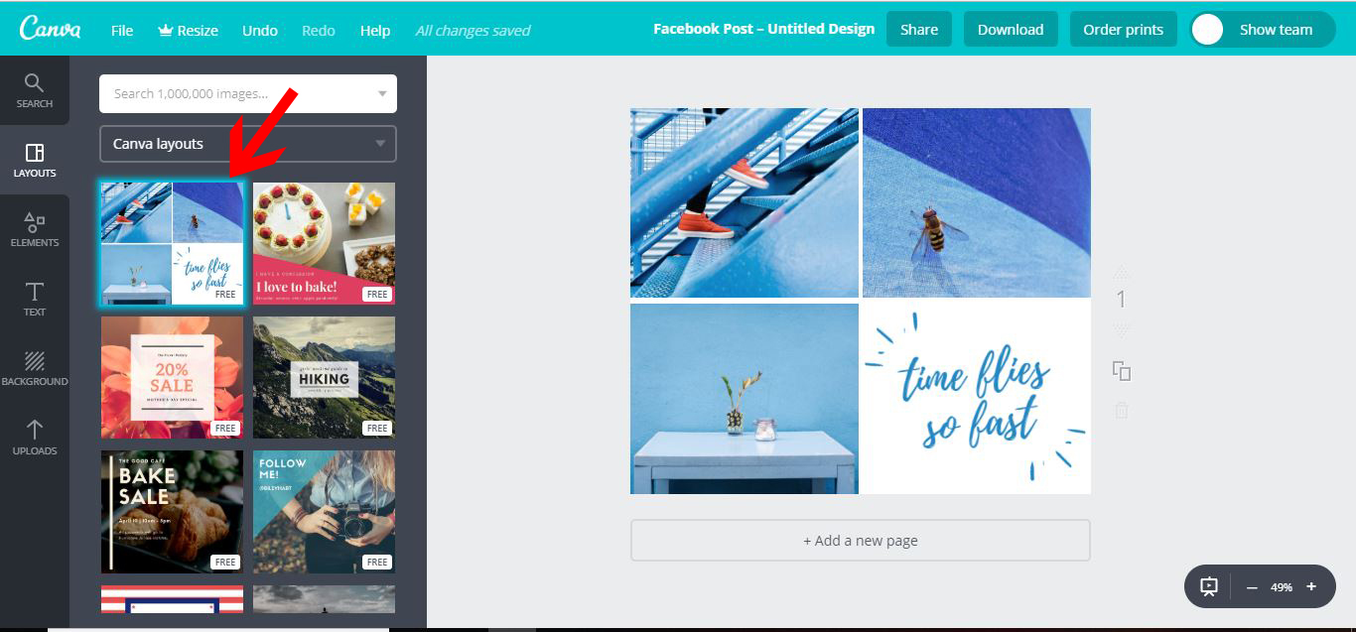This screenshot has width=1356, height=632.
Task: Expand the Canva layouts dropdown
Action: click(246, 144)
